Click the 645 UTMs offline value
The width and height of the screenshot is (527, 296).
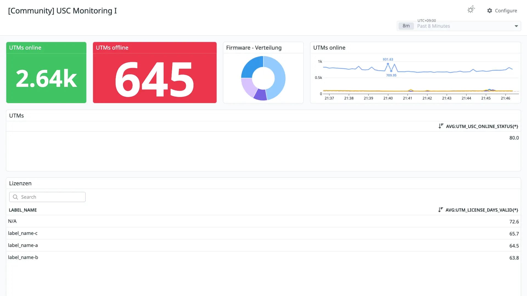(x=155, y=79)
